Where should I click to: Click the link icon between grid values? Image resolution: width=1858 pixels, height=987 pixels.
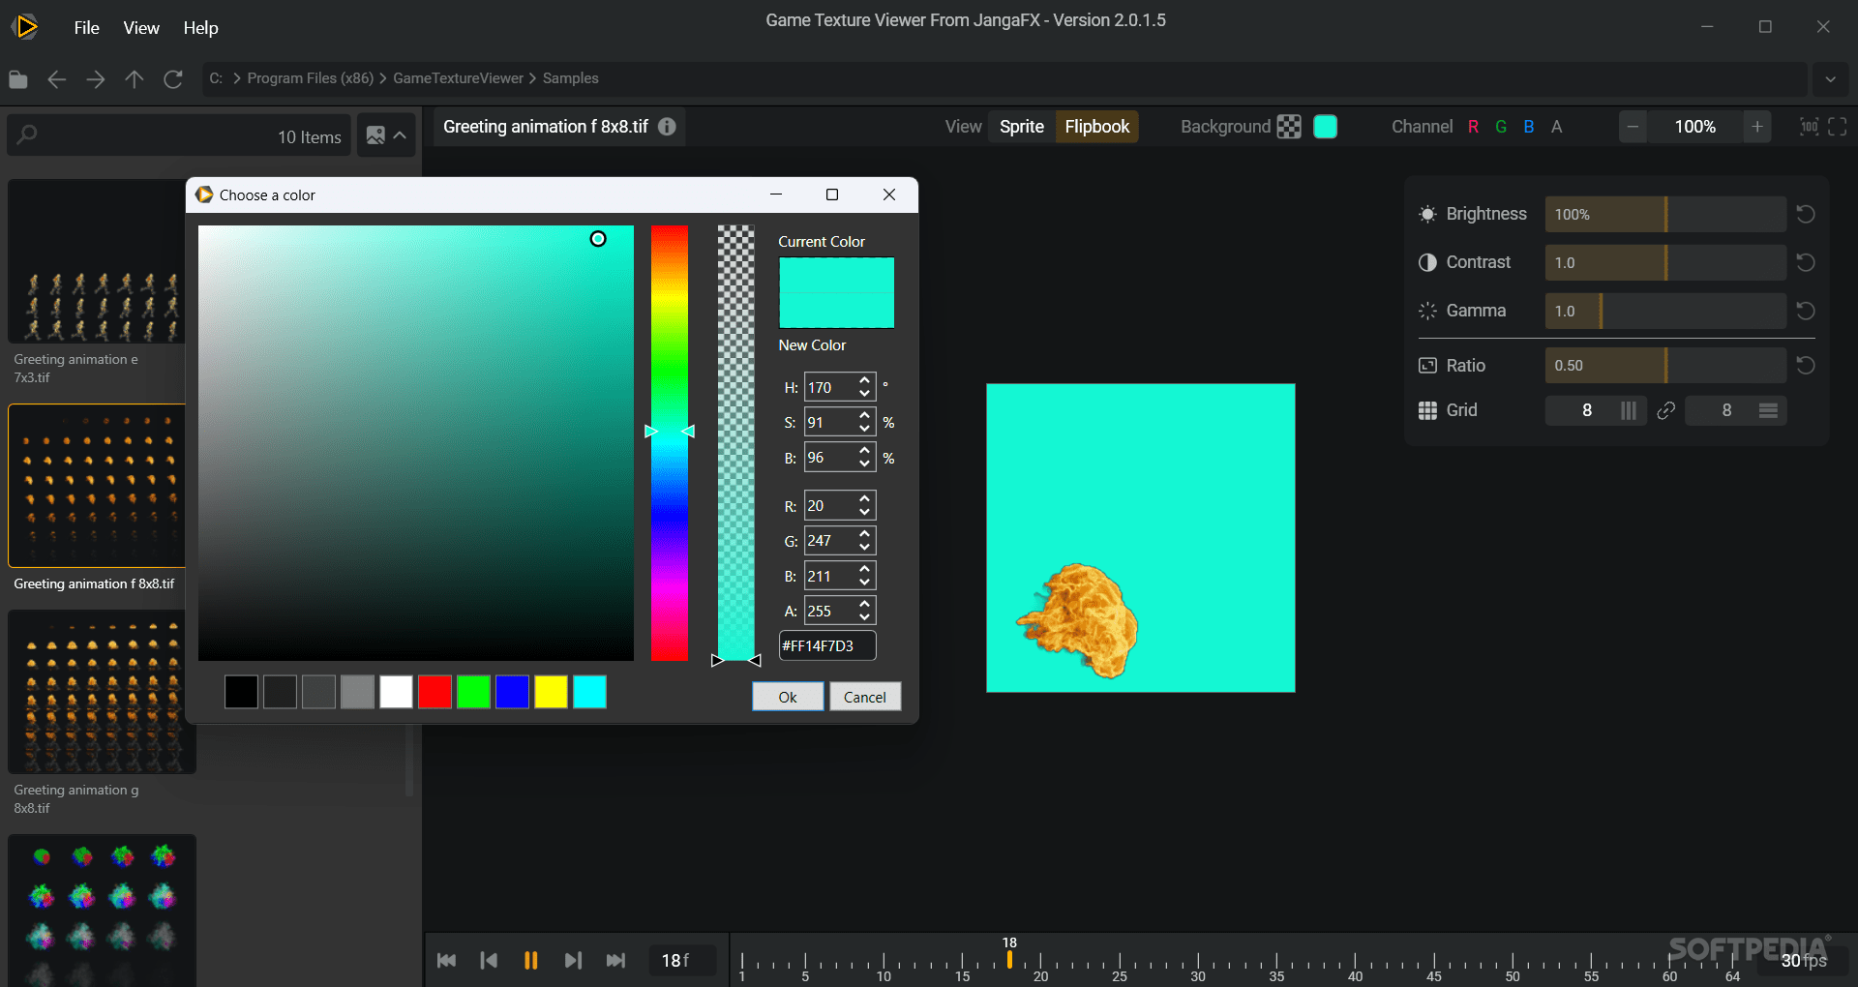(1665, 410)
